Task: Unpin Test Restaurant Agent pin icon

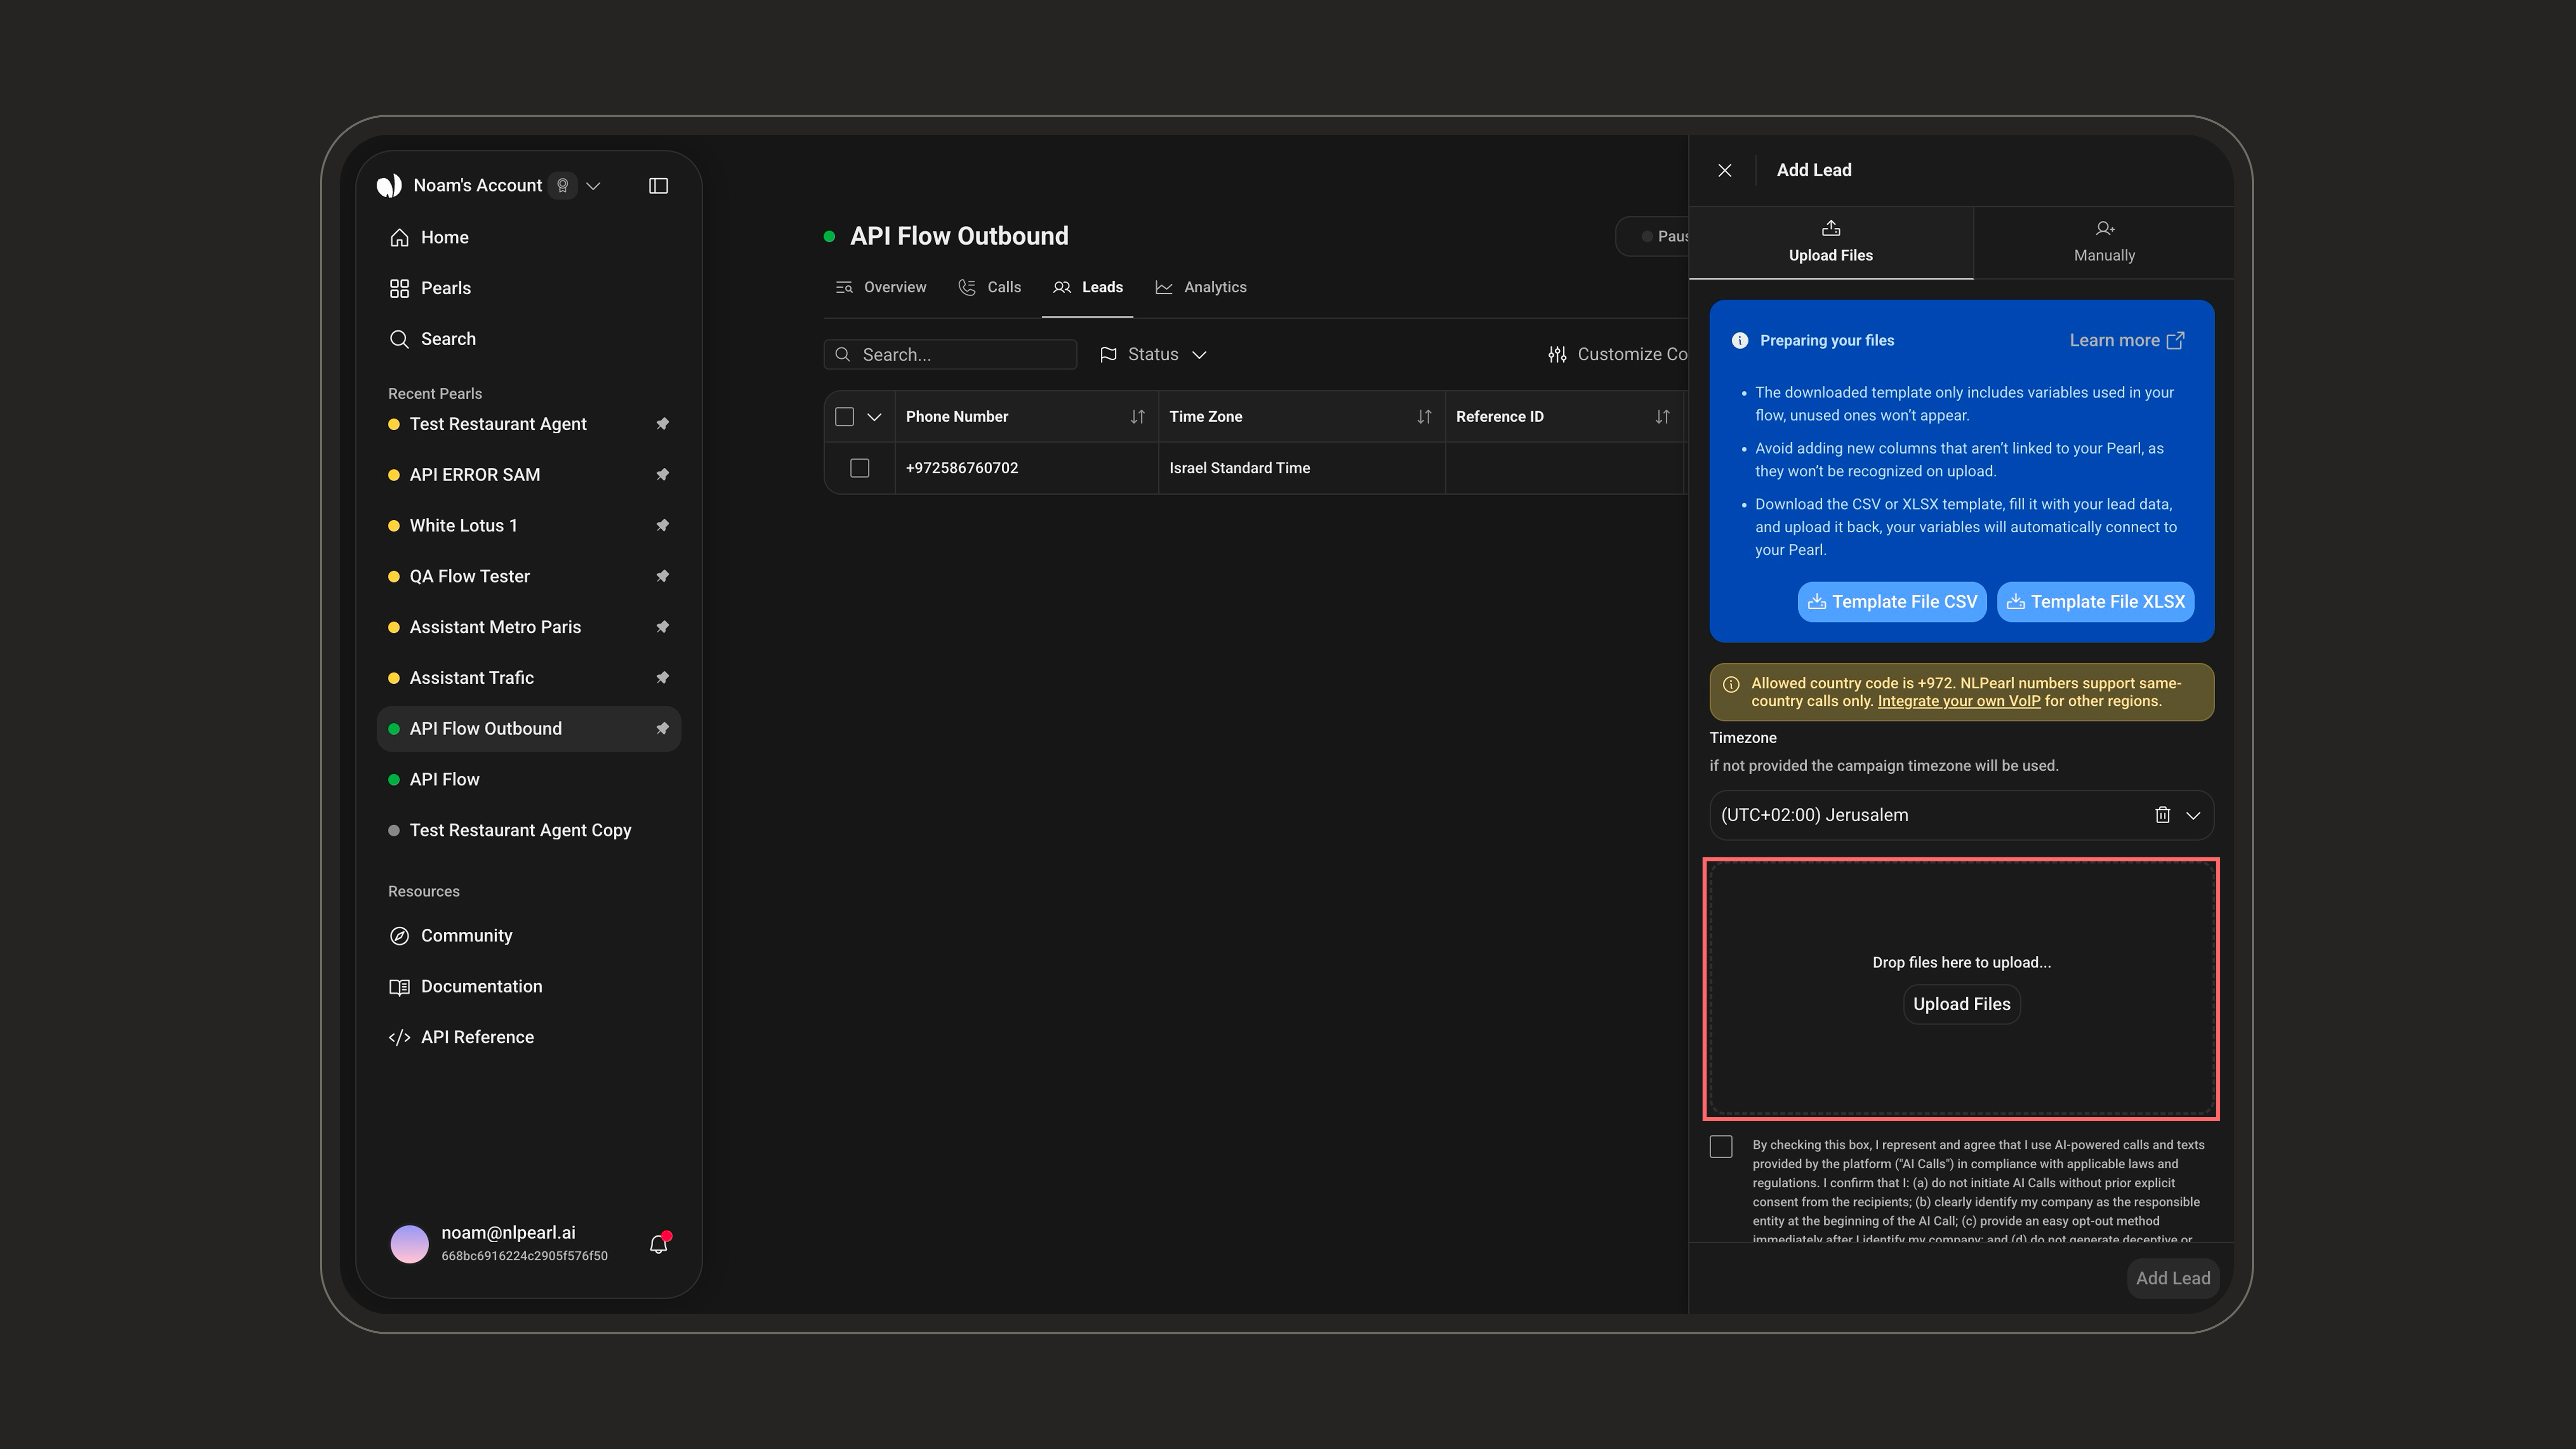Action: (x=662, y=424)
